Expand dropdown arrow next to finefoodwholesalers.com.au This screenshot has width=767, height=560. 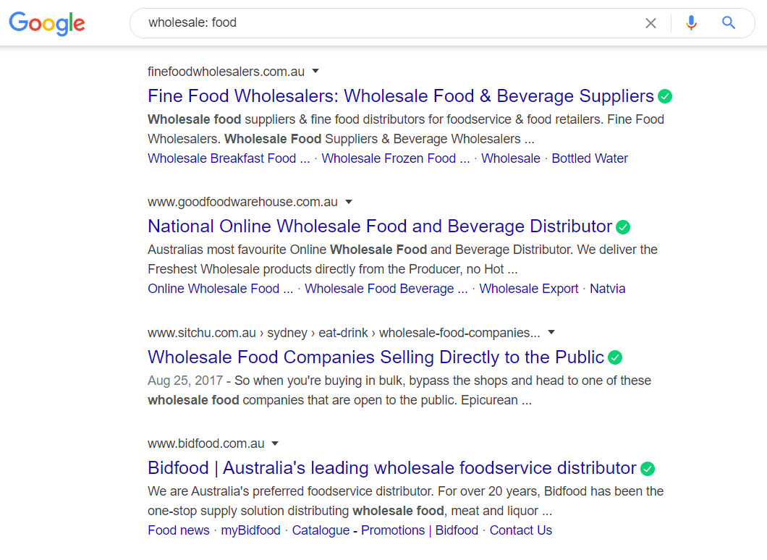[x=315, y=72]
